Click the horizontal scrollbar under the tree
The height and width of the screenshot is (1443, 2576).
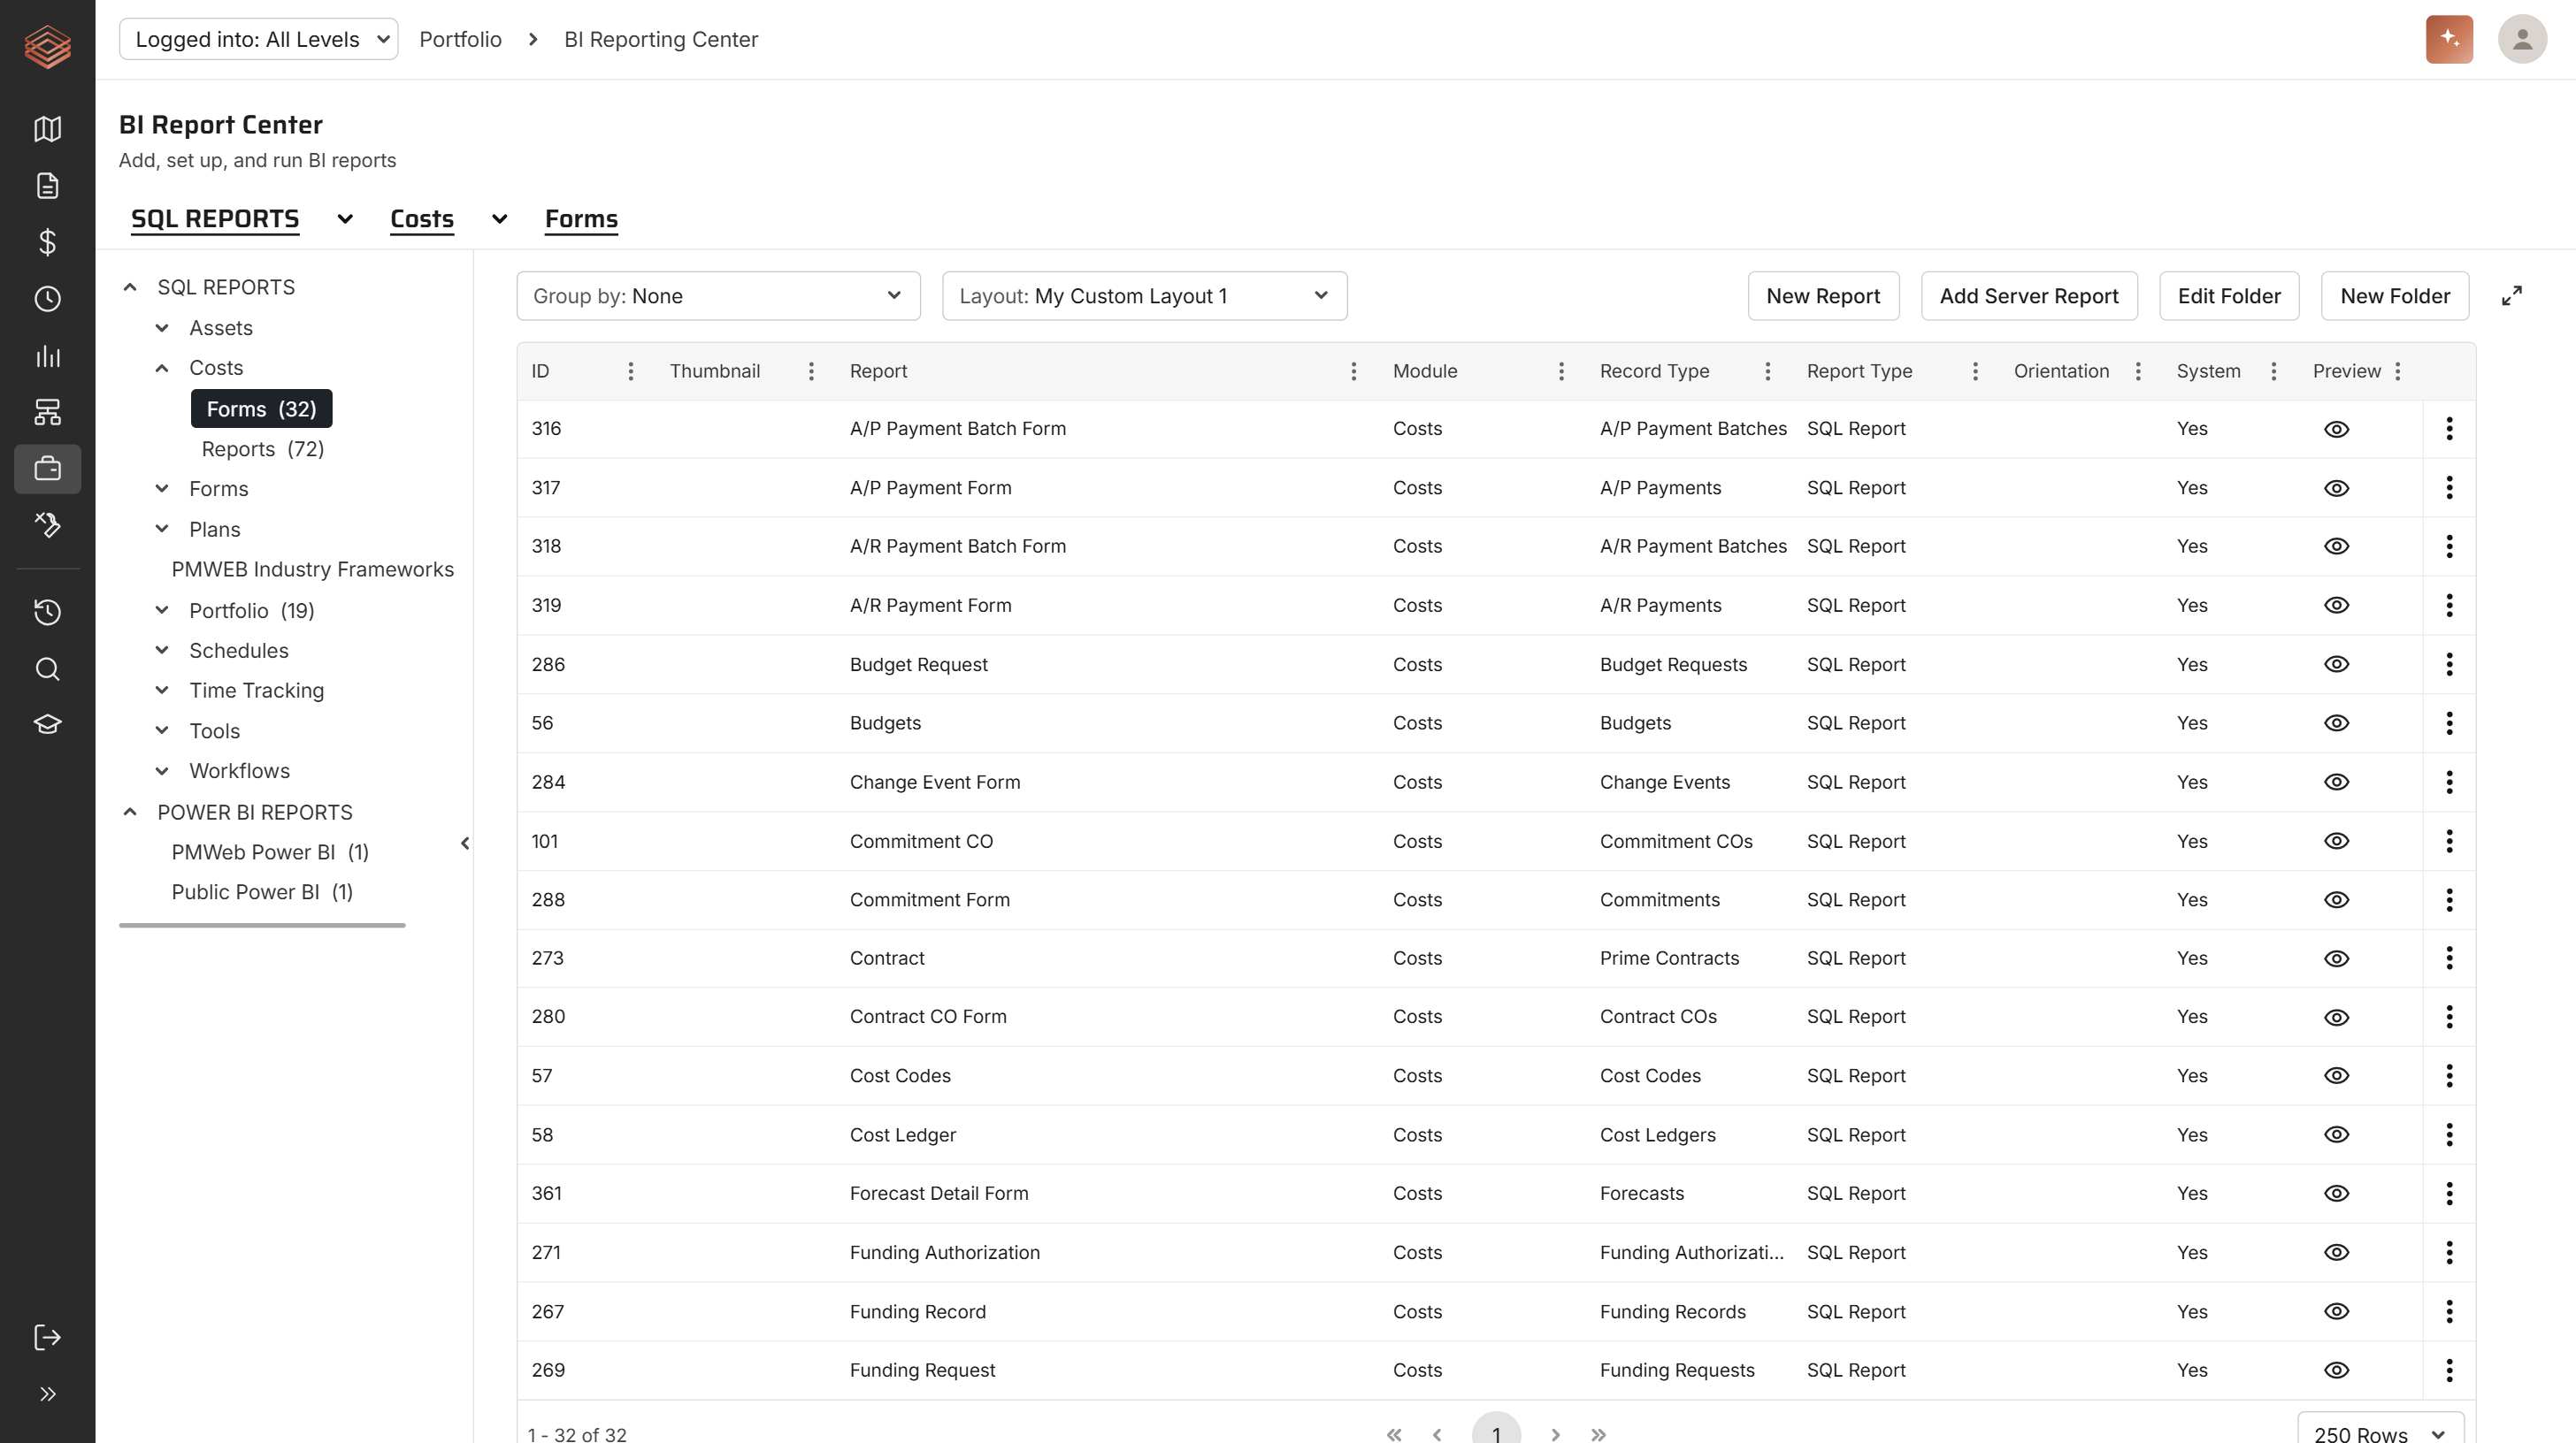point(262,926)
